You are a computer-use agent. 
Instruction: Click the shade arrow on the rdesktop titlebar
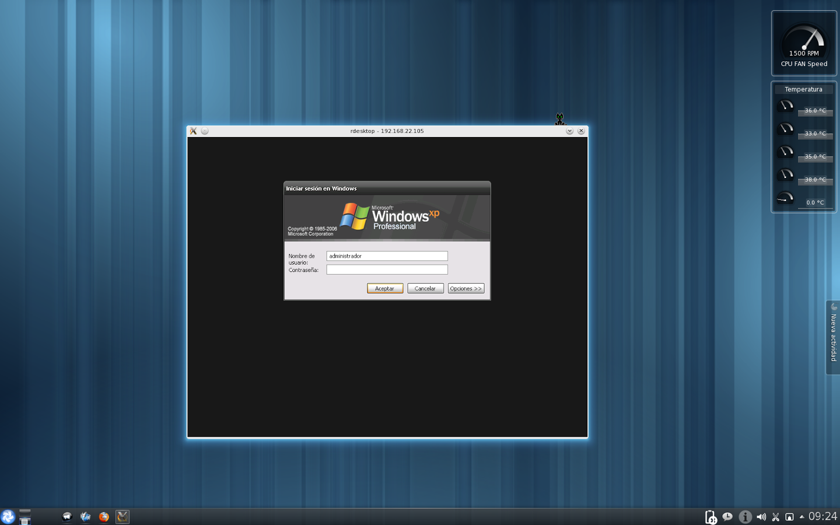click(x=569, y=131)
